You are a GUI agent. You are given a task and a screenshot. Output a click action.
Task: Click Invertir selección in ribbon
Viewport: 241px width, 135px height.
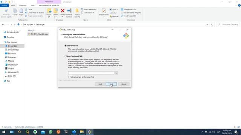point(128,16)
